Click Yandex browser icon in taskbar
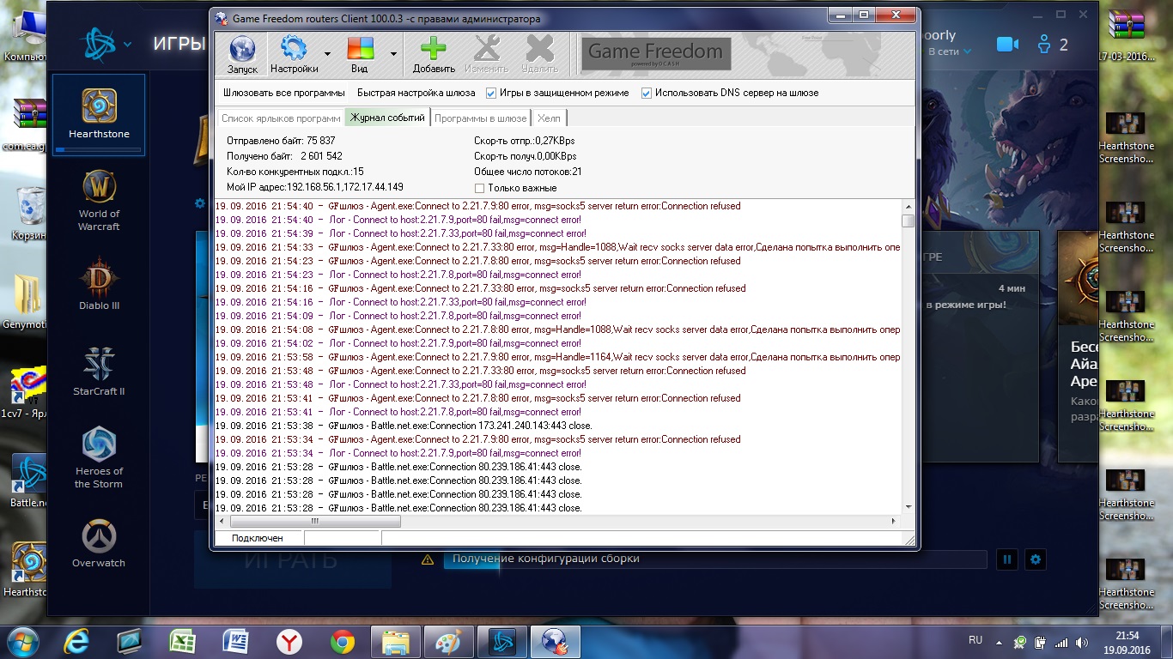The height and width of the screenshot is (659, 1173). click(x=289, y=642)
